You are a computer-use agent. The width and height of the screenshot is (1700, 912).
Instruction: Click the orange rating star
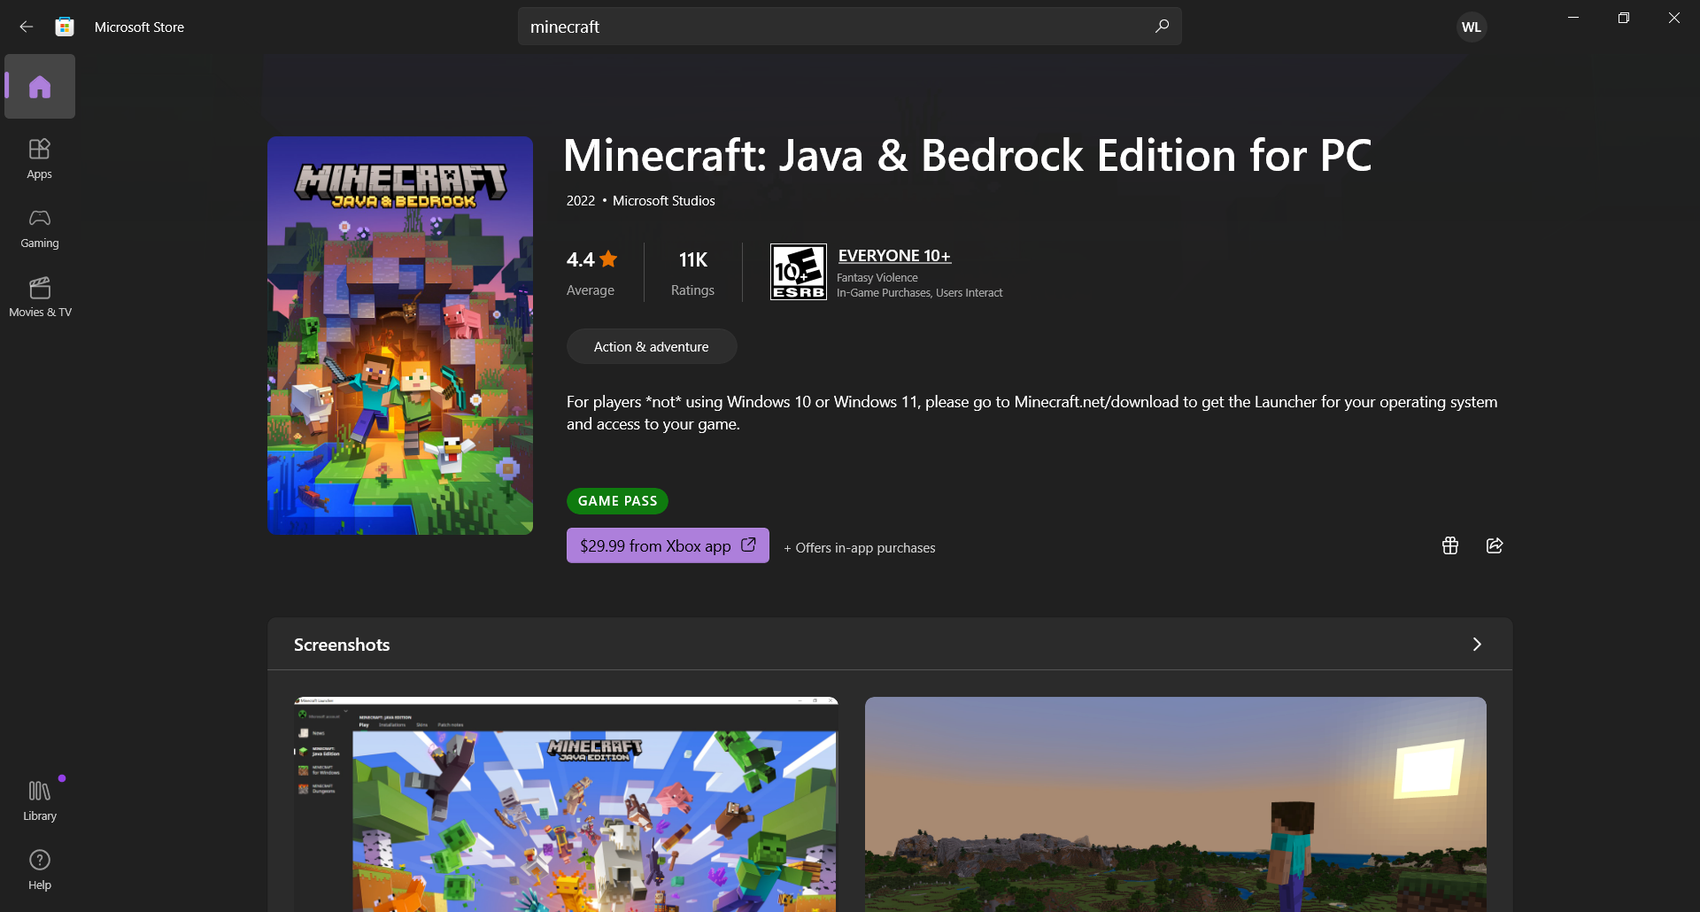[608, 259]
